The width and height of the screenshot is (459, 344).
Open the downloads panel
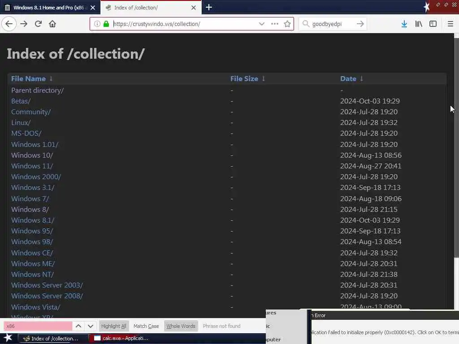coord(404,24)
